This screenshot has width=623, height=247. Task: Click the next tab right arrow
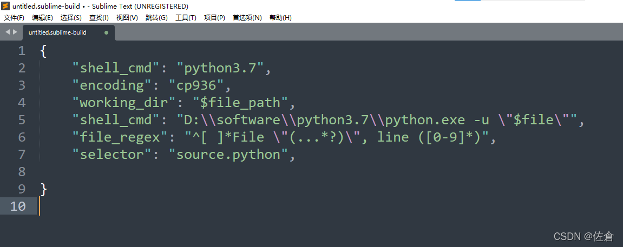(15, 32)
